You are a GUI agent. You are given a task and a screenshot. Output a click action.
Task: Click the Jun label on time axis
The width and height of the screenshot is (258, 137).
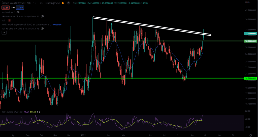pos(151,135)
